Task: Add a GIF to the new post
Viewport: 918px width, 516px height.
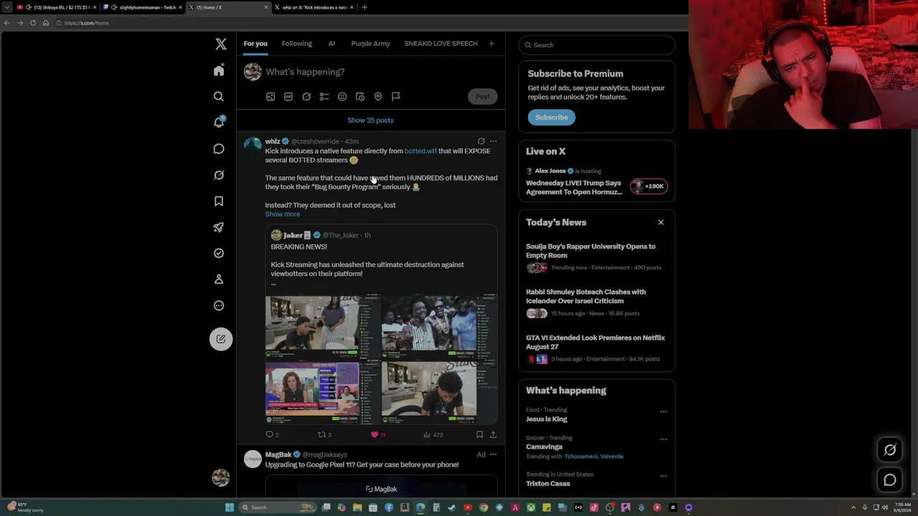Action: click(288, 97)
